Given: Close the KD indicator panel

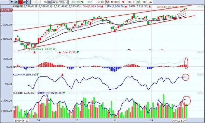Looking at the screenshot, I should (203, 74).
